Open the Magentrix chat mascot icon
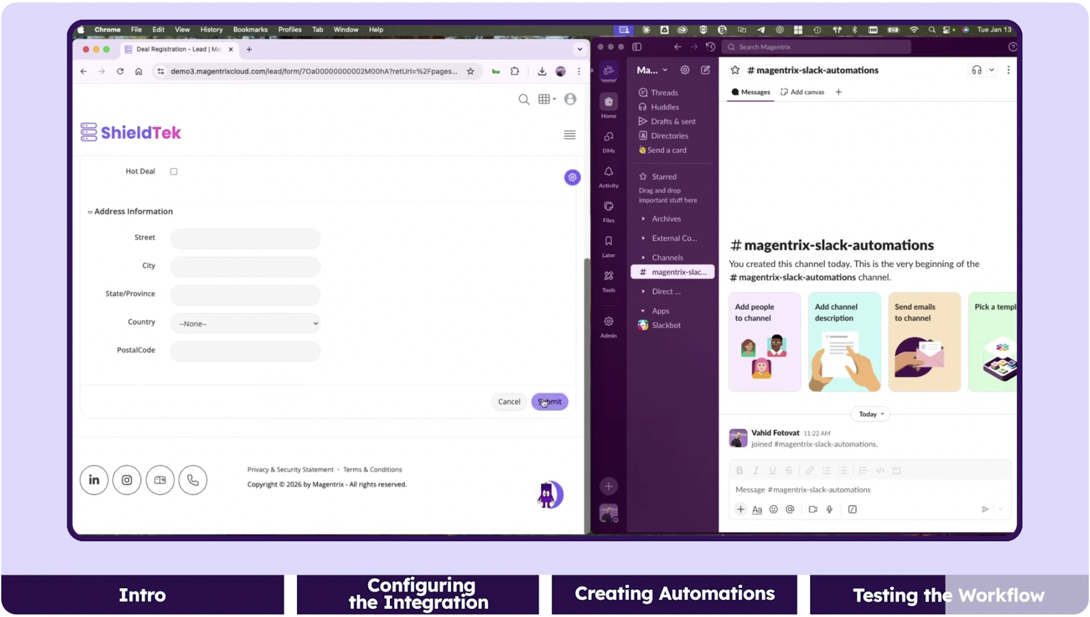Viewport: 1090px width, 617px height. (x=549, y=494)
